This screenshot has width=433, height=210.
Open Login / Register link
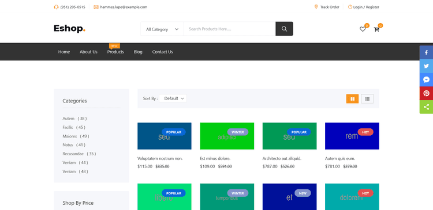coord(366,7)
